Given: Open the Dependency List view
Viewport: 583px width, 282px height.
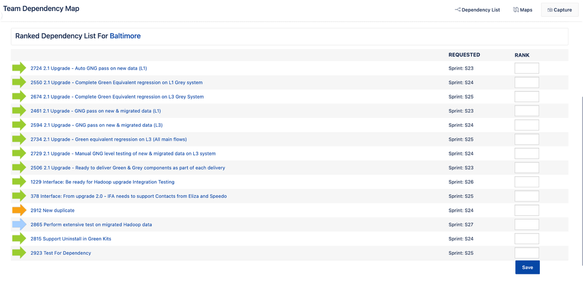Looking at the screenshot, I should coord(477,10).
